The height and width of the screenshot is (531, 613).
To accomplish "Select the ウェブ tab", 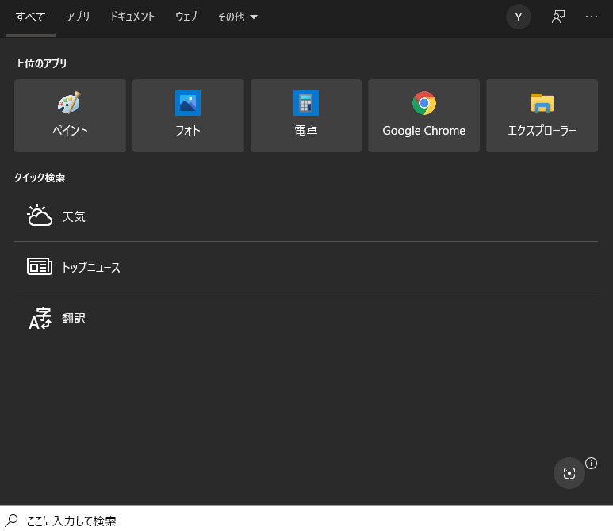I will (x=186, y=17).
